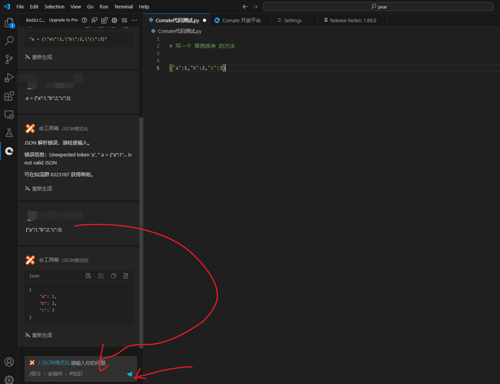The height and width of the screenshot is (384, 500).
Task: Select the Baidu Comate sidebar icon
Action: click(9, 151)
